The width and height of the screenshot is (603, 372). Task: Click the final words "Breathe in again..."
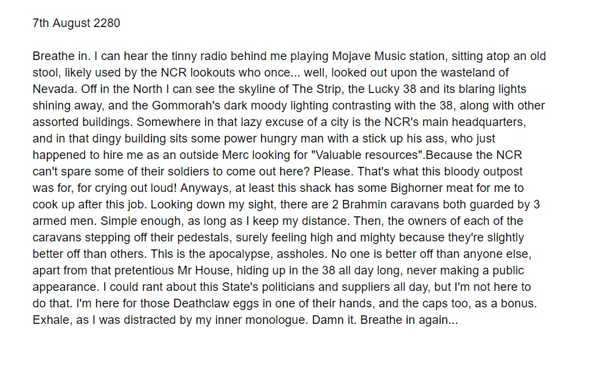tap(409, 321)
